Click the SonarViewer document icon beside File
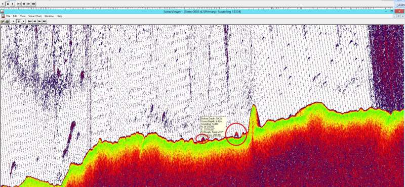The image size is (405, 187). pyautogui.click(x=3, y=16)
